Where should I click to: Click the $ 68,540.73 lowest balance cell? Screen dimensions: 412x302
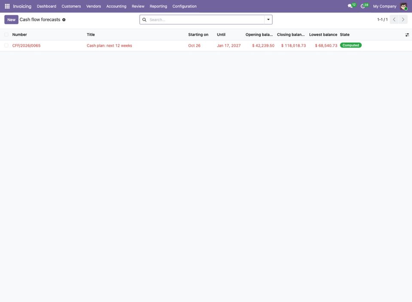[326, 46]
